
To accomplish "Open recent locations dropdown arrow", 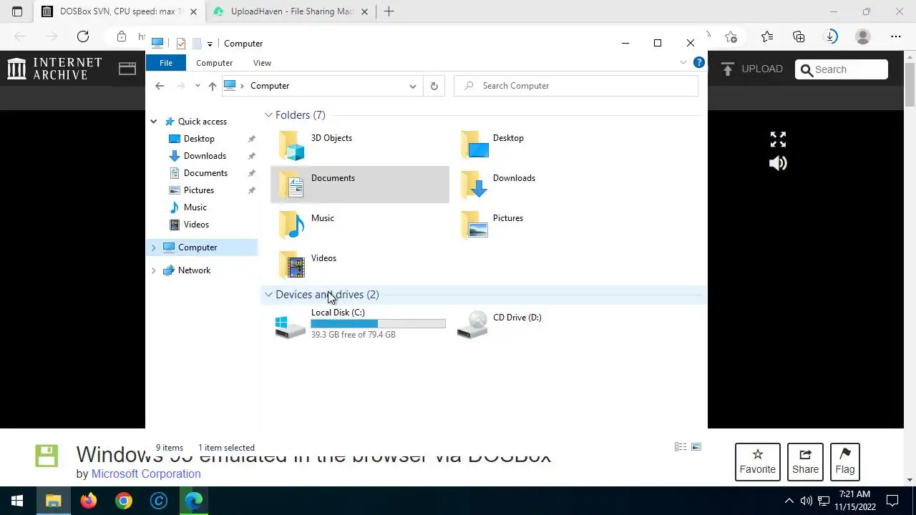I will point(198,86).
